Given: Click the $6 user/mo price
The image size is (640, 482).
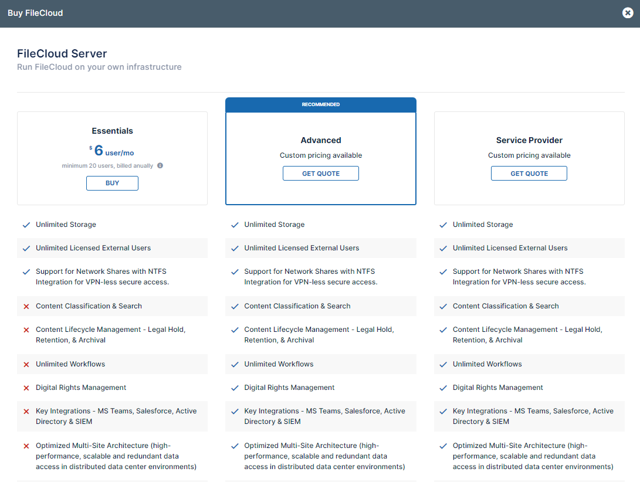Looking at the screenshot, I should tap(112, 151).
